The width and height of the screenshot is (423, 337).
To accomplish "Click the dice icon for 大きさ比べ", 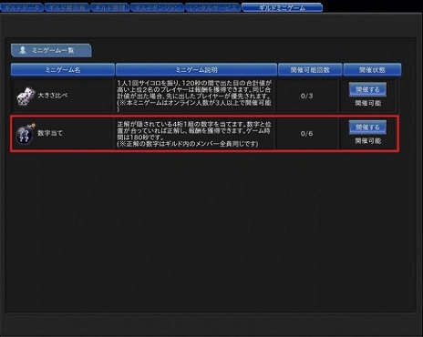I will pos(26,97).
